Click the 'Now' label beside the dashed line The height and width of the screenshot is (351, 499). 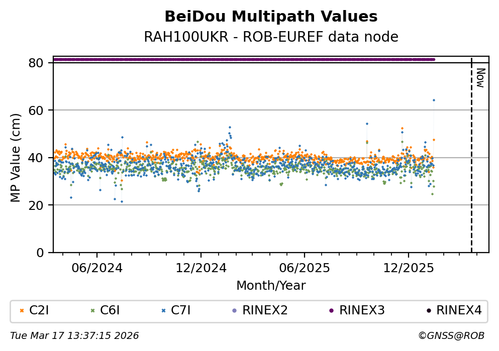click(x=480, y=78)
